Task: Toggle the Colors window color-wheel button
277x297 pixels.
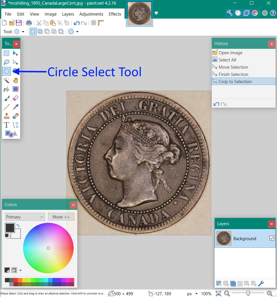Action: [x=255, y=13]
